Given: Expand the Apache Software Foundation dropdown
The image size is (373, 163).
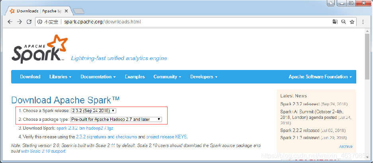Looking at the screenshot, I should click(320, 77).
